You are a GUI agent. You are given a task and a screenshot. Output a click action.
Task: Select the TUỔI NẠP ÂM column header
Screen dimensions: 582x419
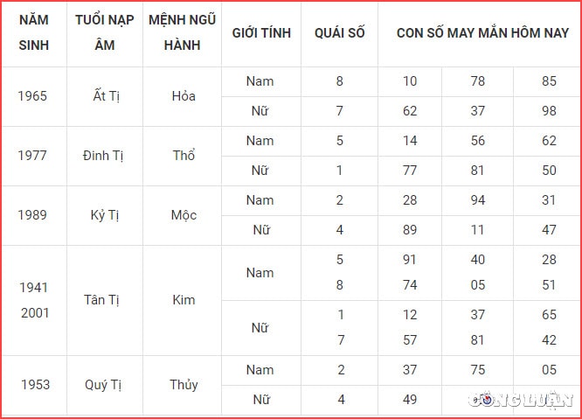point(105,32)
